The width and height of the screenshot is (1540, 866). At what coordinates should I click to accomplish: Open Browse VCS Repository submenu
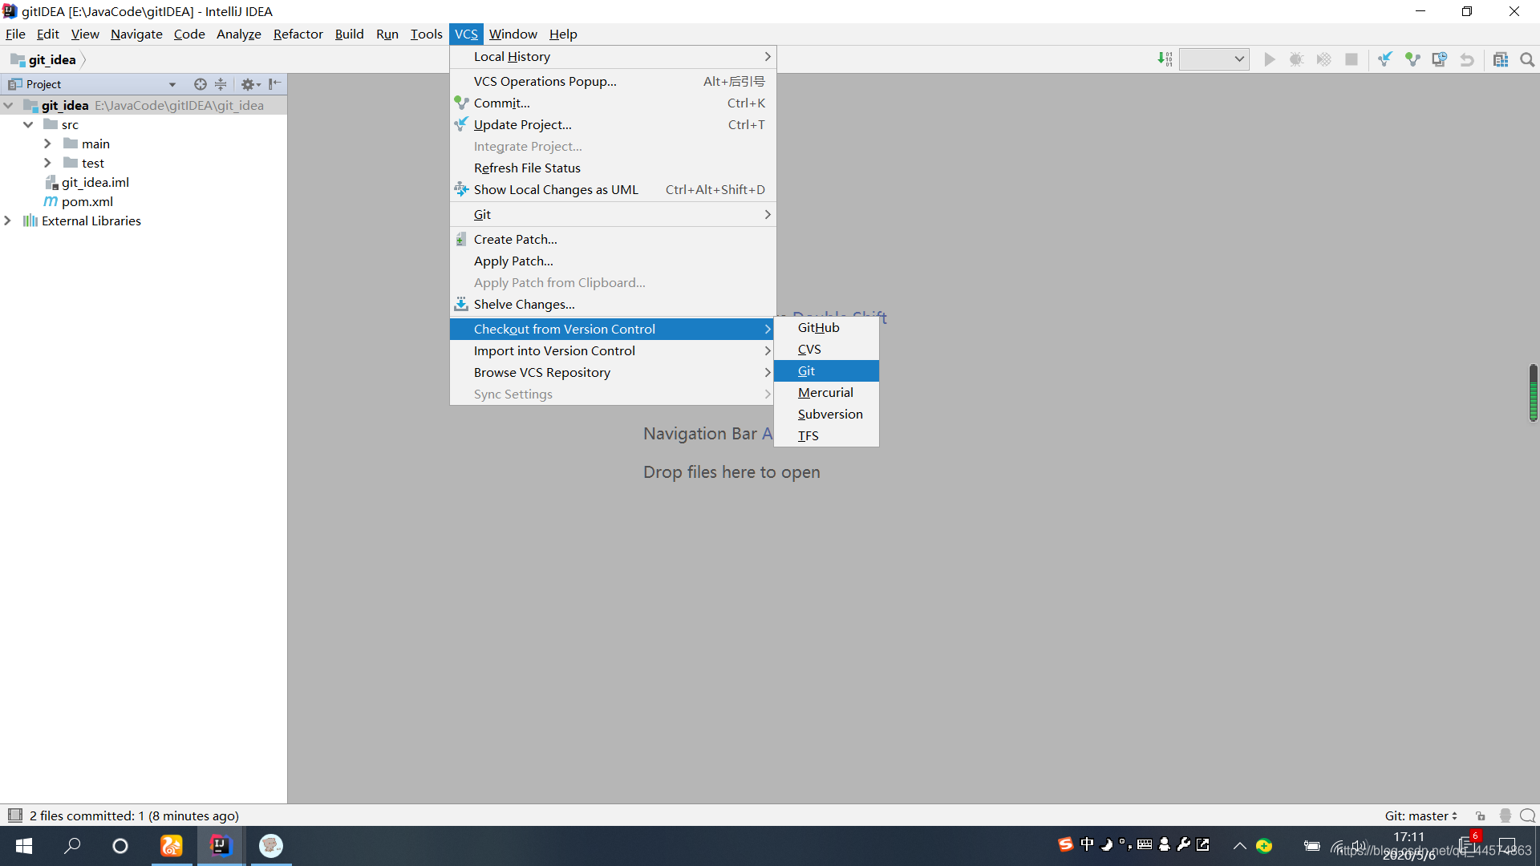point(613,372)
